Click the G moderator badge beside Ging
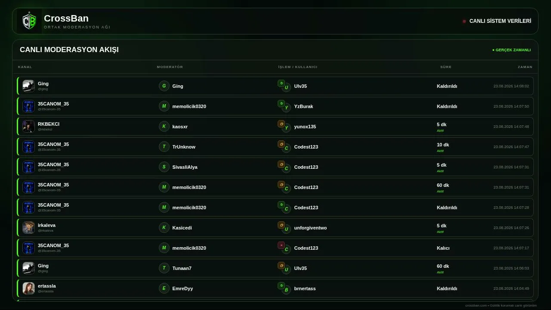The height and width of the screenshot is (310, 551). 164,86
